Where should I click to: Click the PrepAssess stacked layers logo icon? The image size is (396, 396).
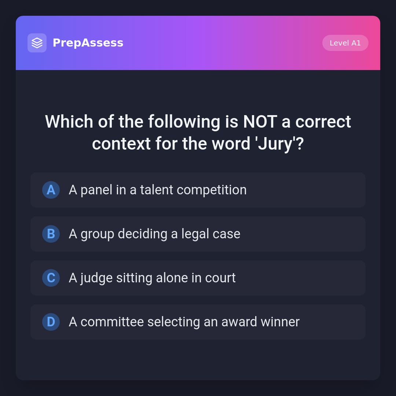coord(37,43)
